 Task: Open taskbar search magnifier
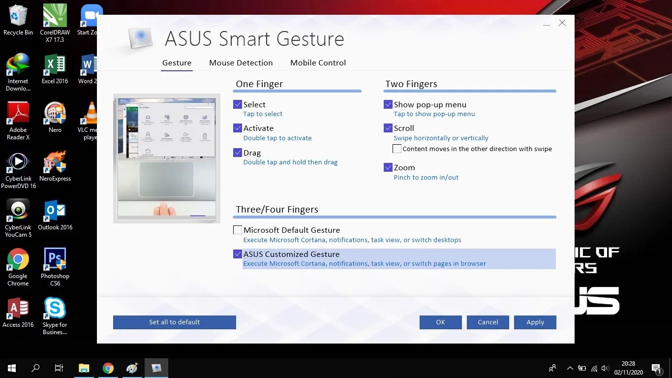(x=35, y=368)
